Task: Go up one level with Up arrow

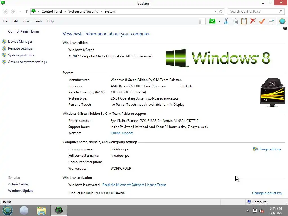Action: 27,12
